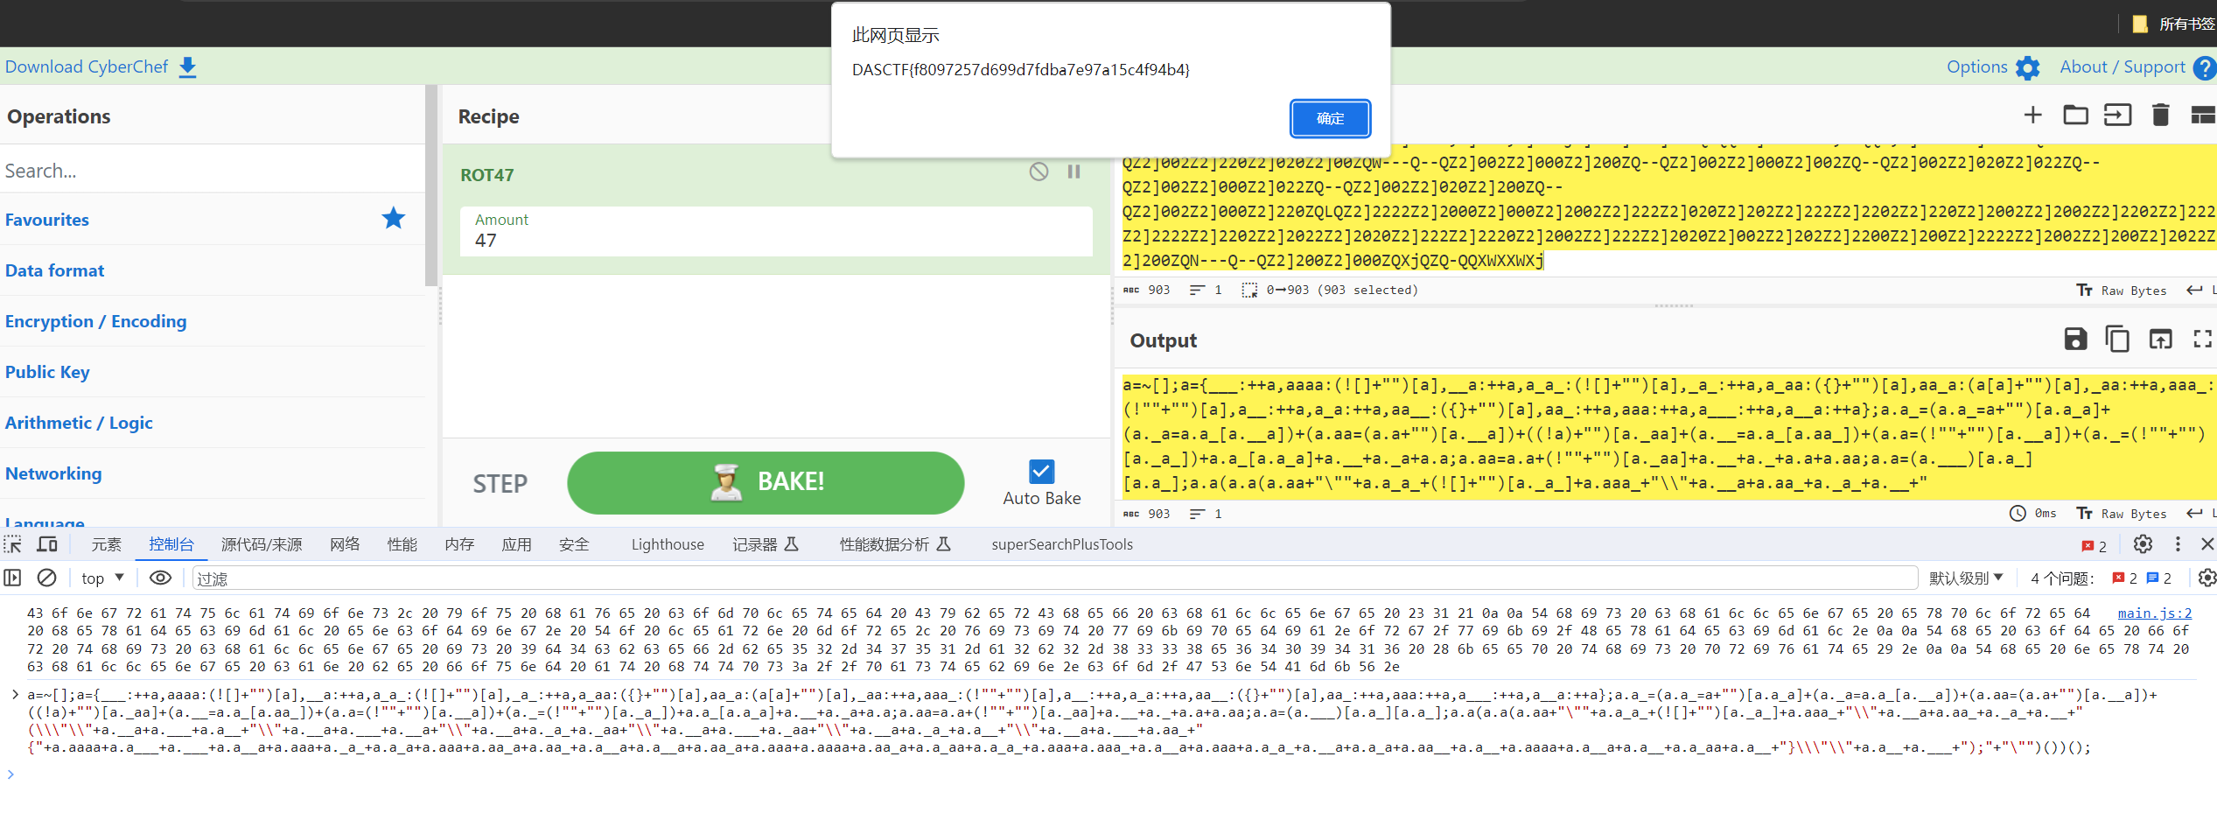Open the 性能数据分析 tab
Image resolution: width=2217 pixels, height=827 pixels.
[895, 544]
